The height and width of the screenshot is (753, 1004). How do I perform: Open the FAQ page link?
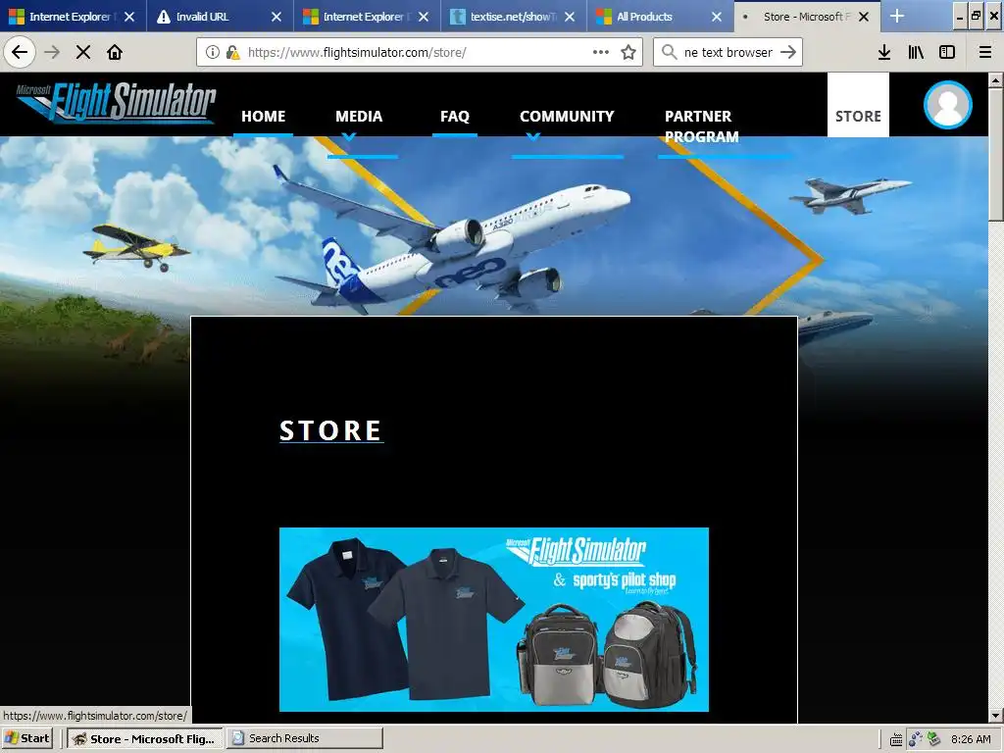pos(455,117)
